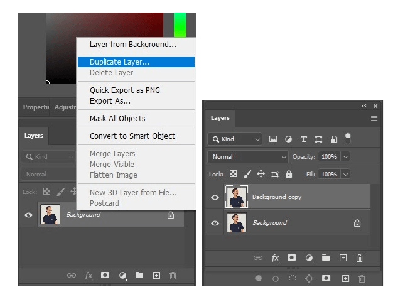The width and height of the screenshot is (398, 292).
Task: Filter for smart objects in right panel
Action: click(334, 139)
